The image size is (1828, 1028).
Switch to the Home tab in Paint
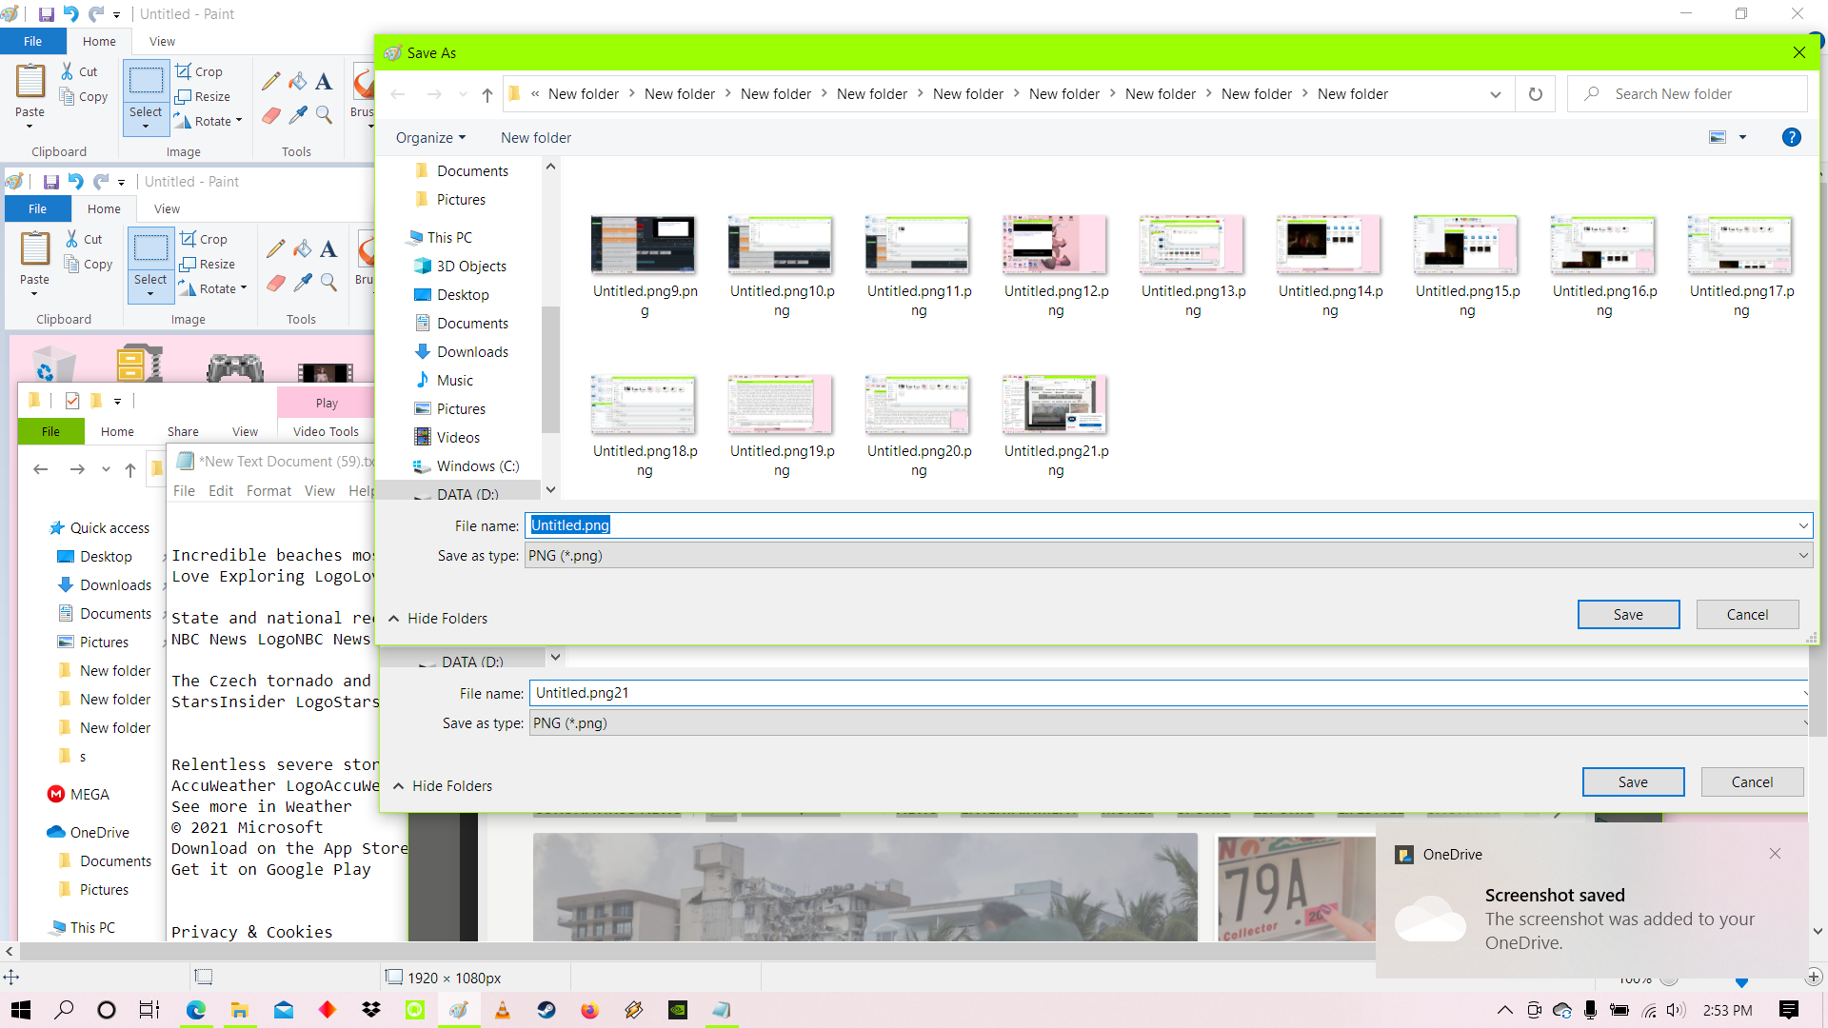[x=99, y=42]
